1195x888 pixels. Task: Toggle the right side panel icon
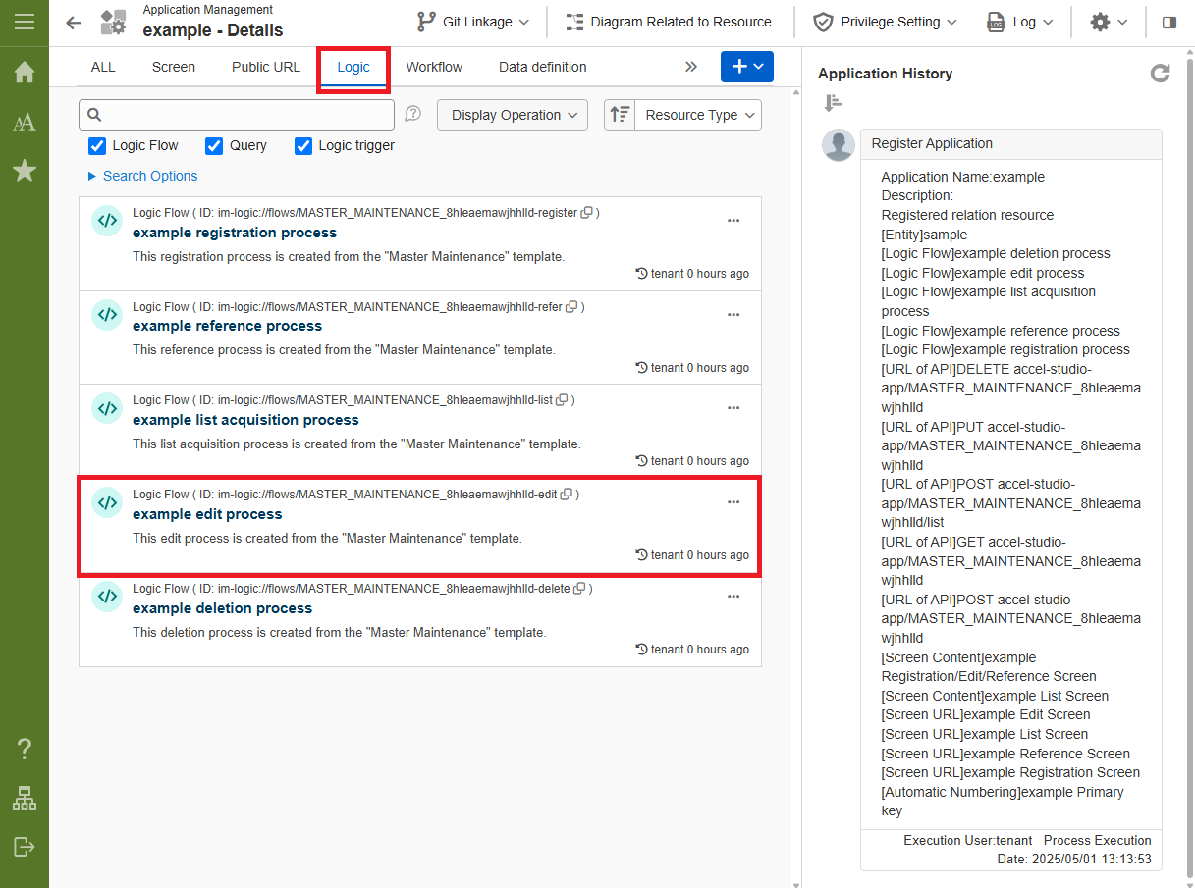1168,22
